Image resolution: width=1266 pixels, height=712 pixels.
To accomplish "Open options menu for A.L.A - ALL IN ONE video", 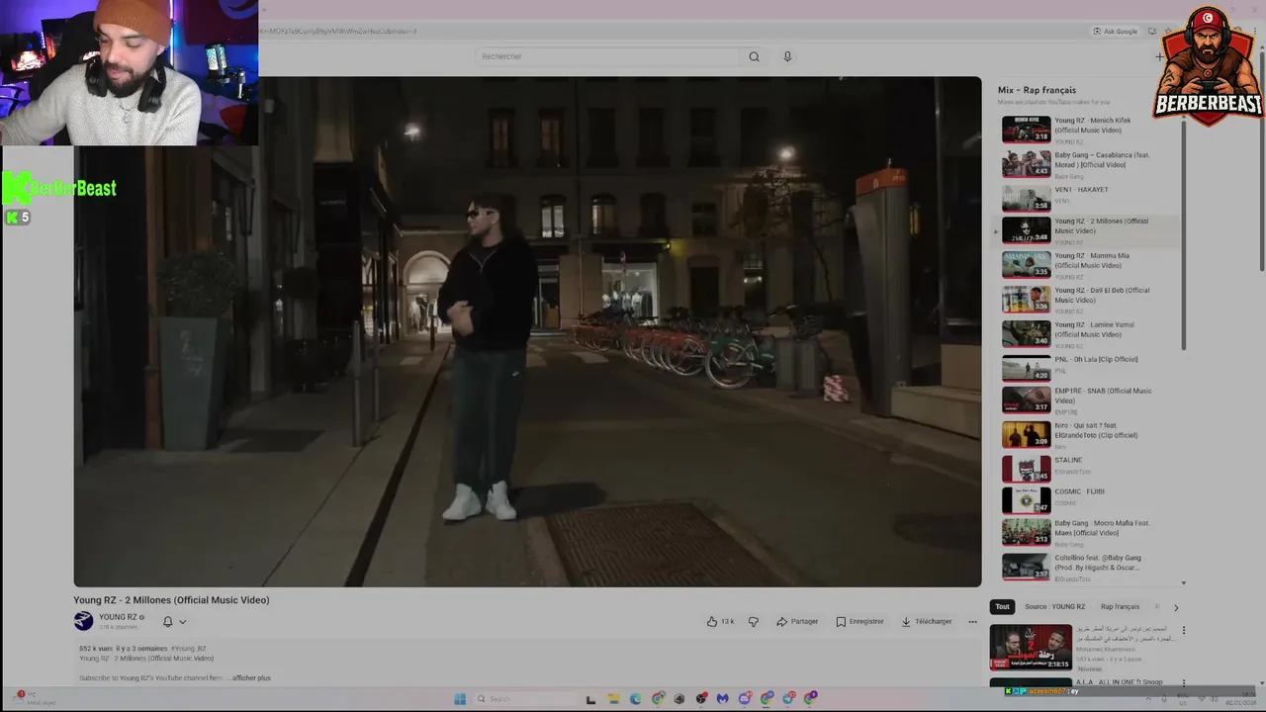I will 1183,684.
